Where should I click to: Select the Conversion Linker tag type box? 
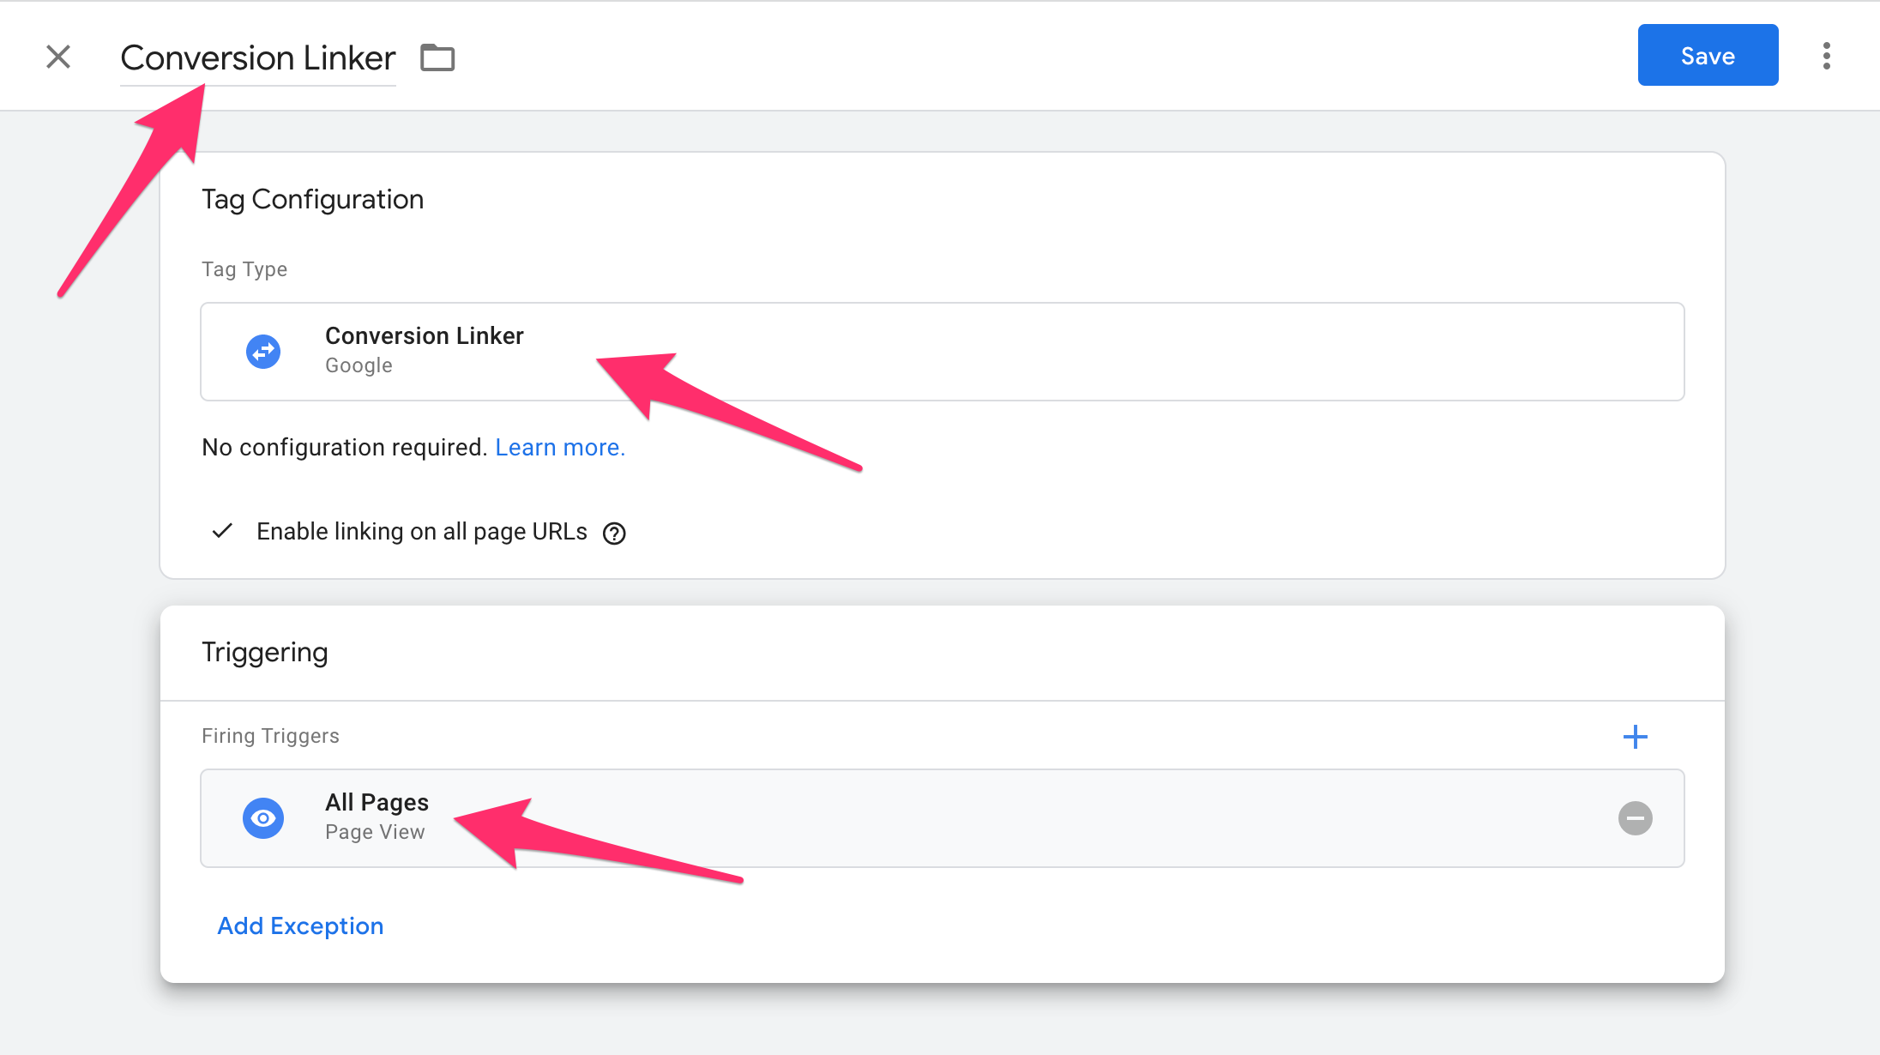(943, 352)
